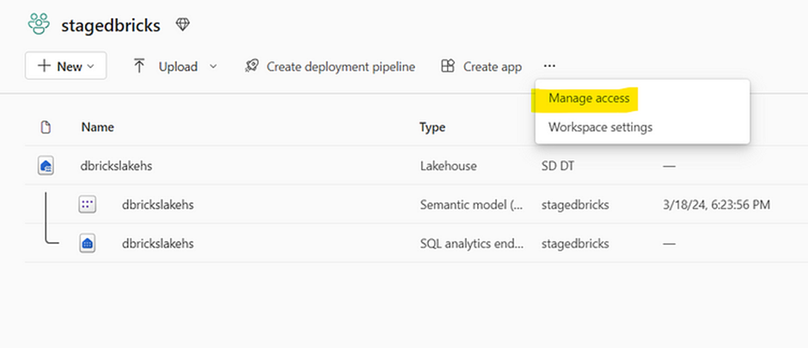Sort by the Name column header

pyautogui.click(x=97, y=127)
